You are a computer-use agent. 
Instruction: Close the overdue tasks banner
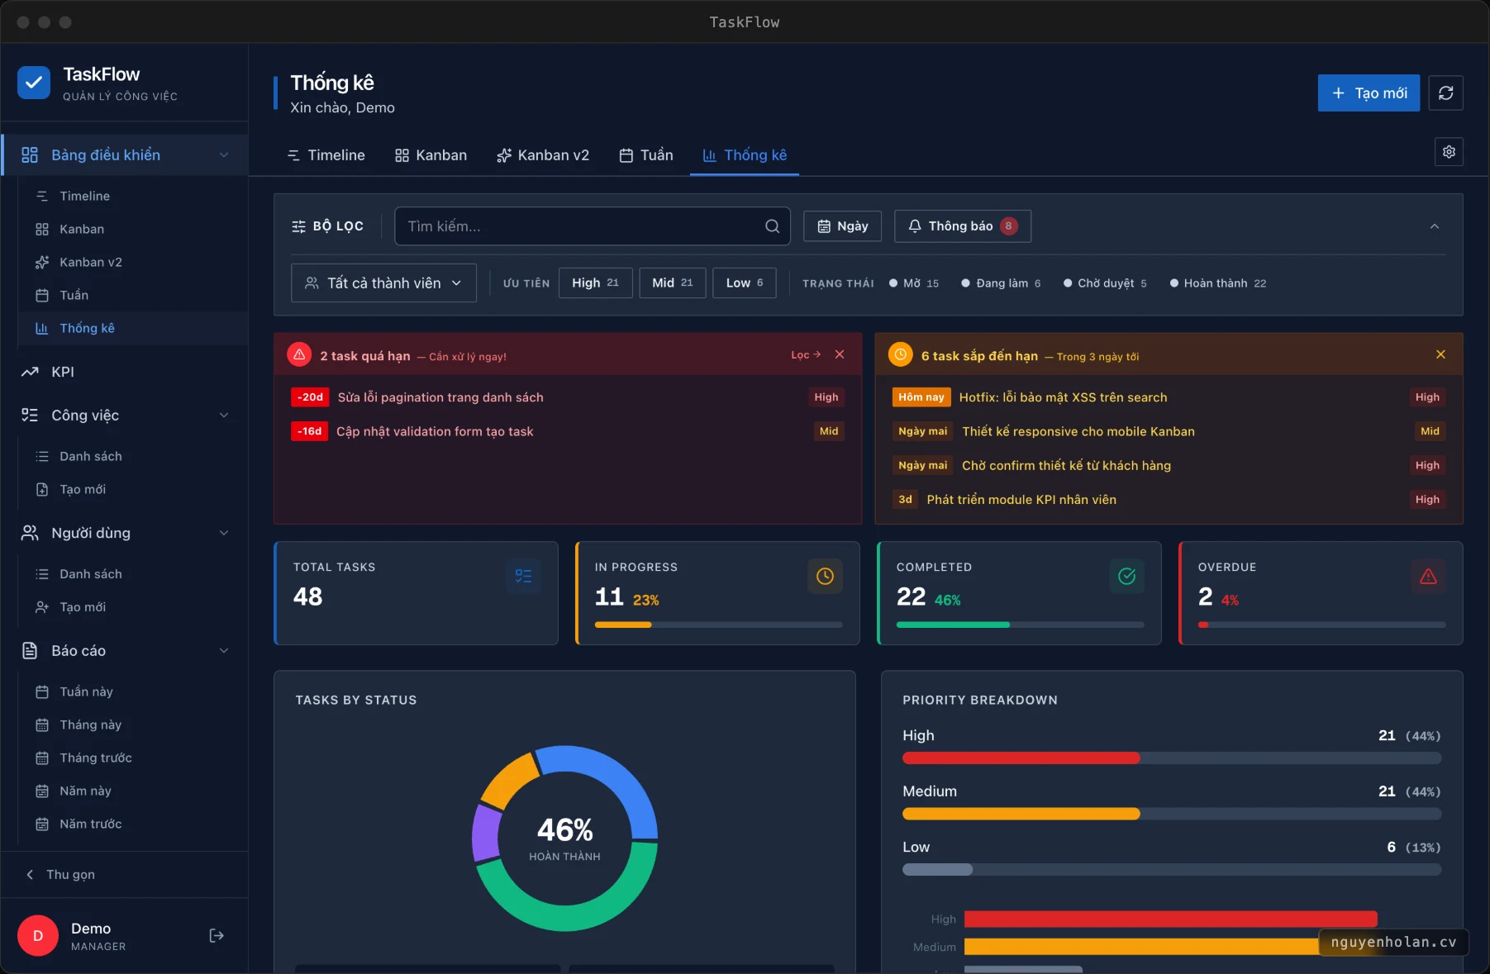click(x=840, y=354)
